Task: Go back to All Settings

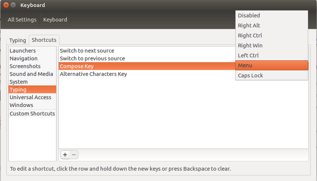Action: (22, 19)
